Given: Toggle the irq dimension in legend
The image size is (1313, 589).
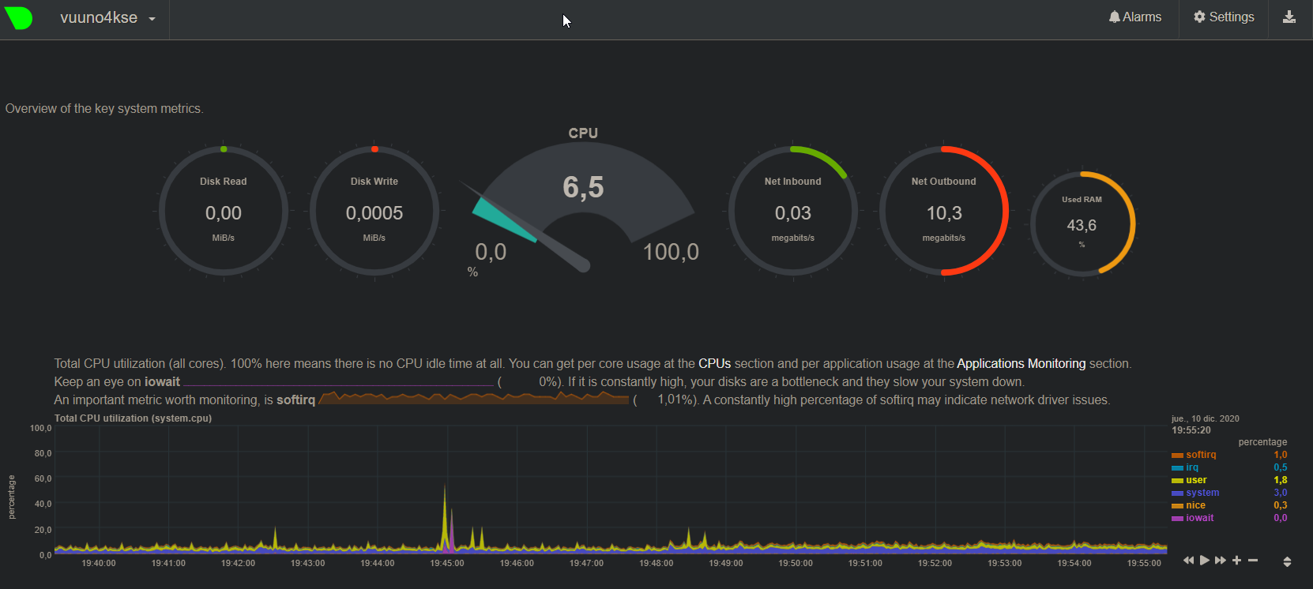Looking at the screenshot, I should point(1192,467).
